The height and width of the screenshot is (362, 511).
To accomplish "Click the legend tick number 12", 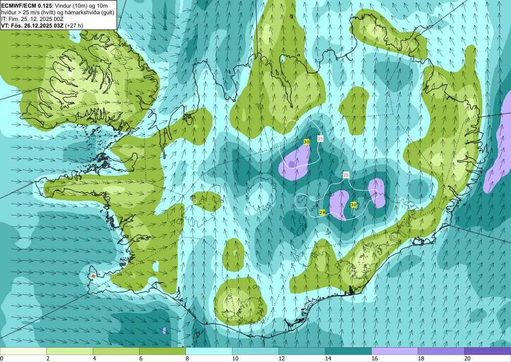I will (282, 359).
